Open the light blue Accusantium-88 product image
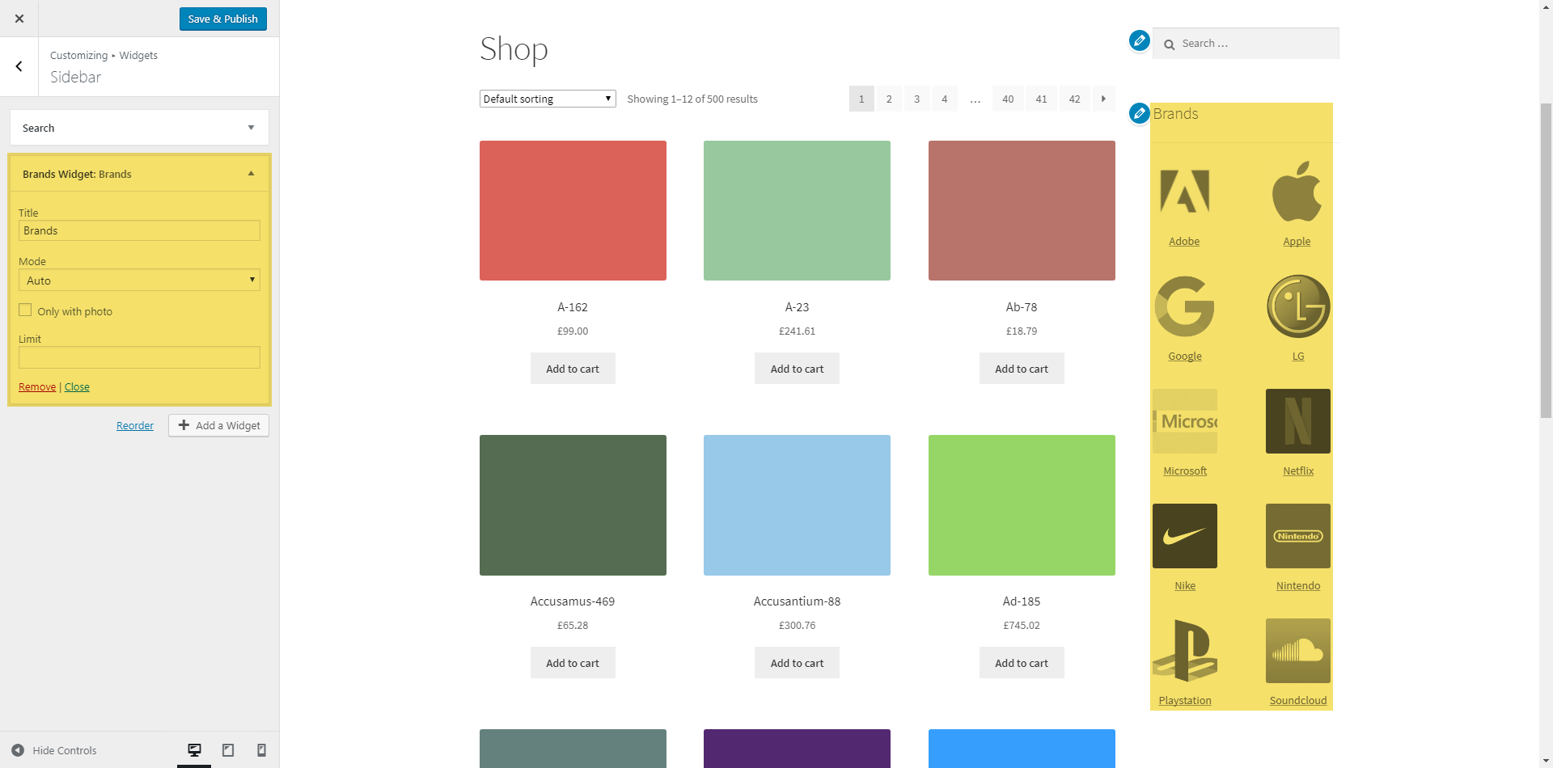 coord(797,505)
